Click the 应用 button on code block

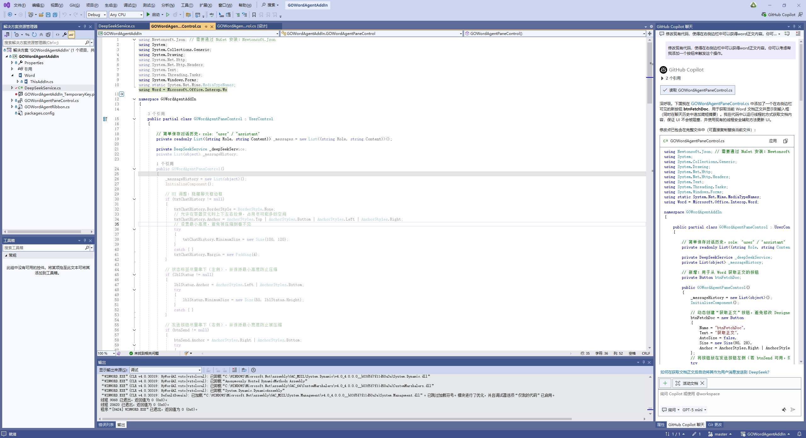[x=773, y=141]
